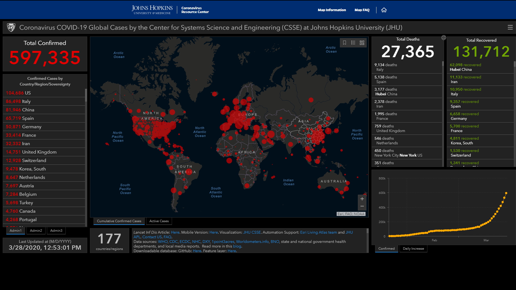This screenshot has width=516, height=290.
Task: Select France with 33,414 confirmed cases
Action: (44, 135)
